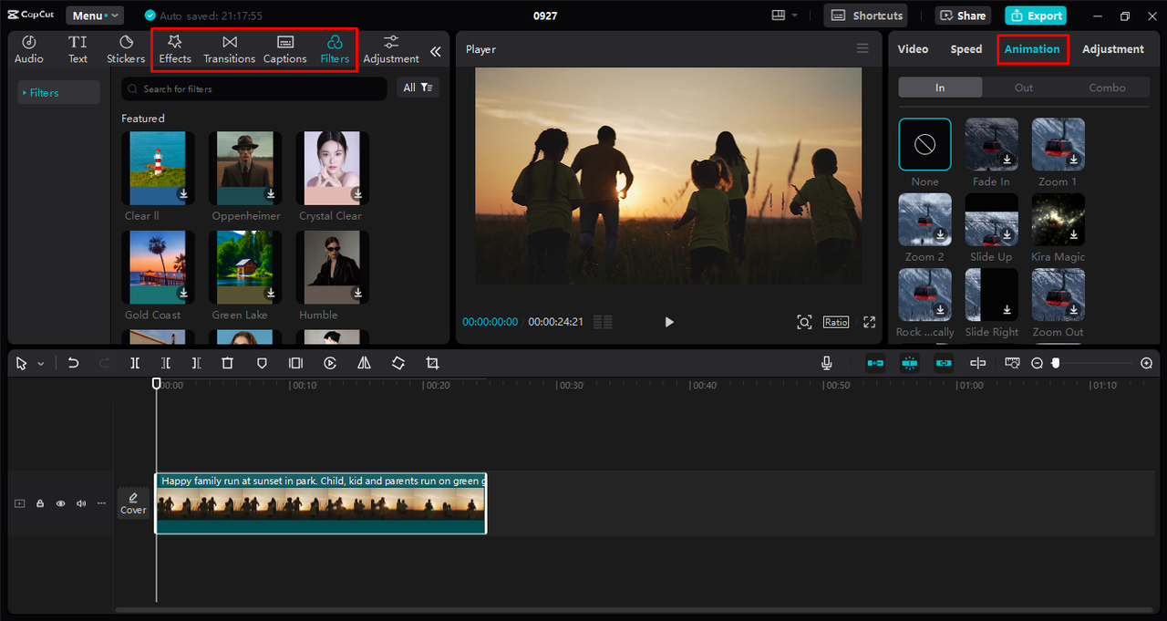Open the Effects panel

(175, 49)
